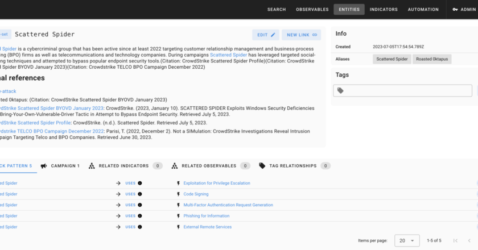The width and height of the screenshot is (478, 250).
Task: Go to first page of results
Action: coord(455,240)
